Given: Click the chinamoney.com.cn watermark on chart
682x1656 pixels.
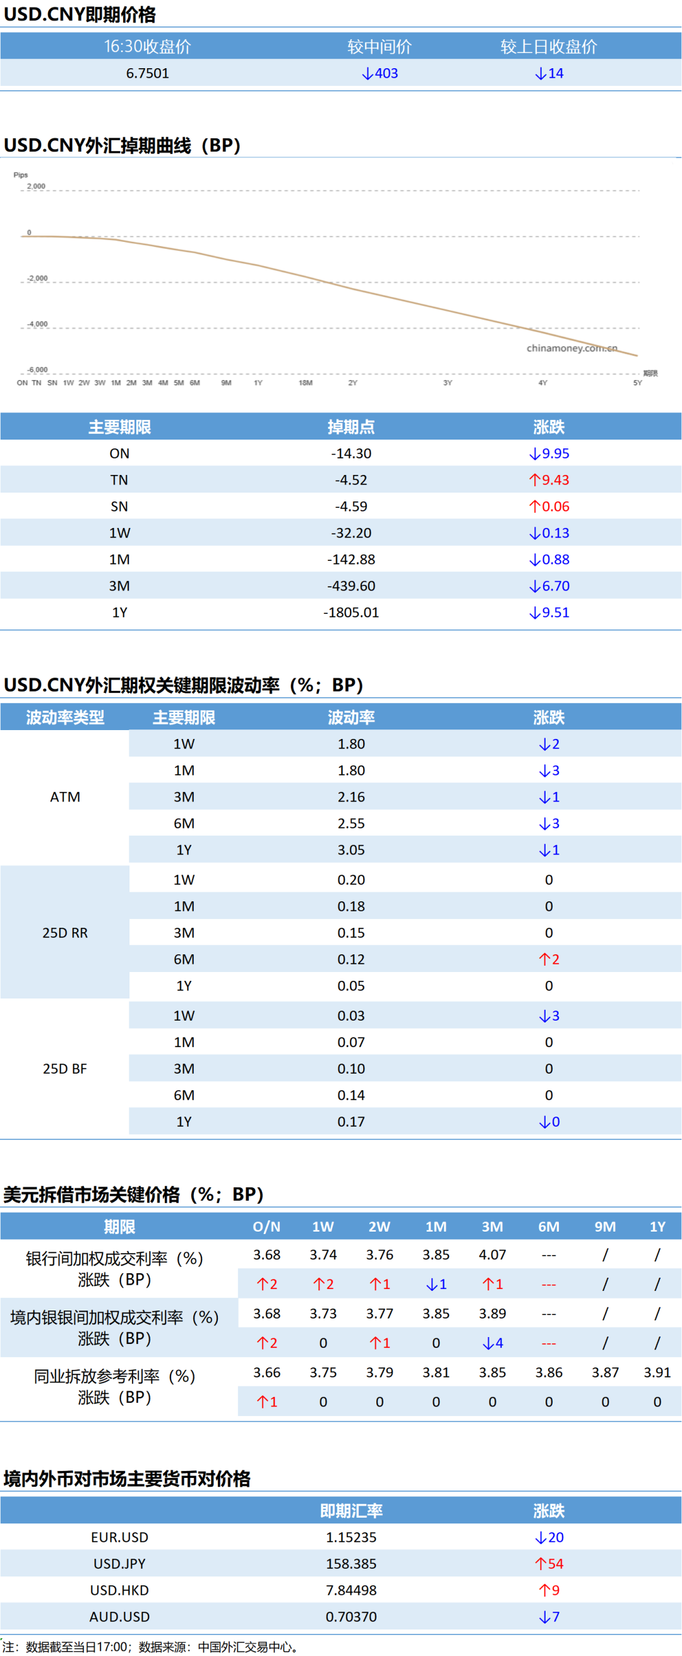Looking at the screenshot, I should (x=571, y=348).
